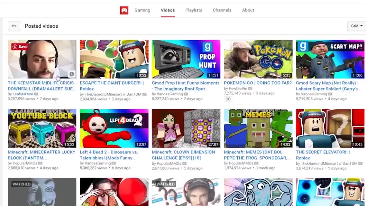The height and width of the screenshot is (206, 366).
Task: Open the Grid view dropdown
Action: [x=357, y=26]
